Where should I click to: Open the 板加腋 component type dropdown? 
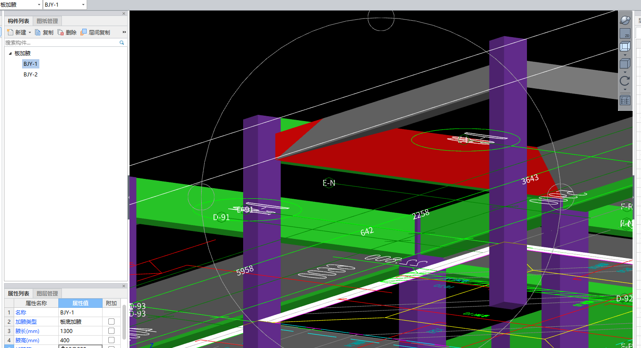point(39,4)
